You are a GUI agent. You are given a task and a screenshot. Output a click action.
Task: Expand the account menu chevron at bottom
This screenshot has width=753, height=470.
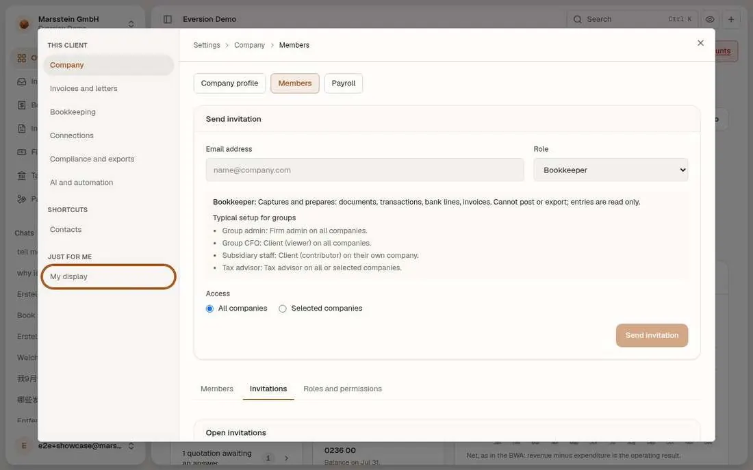(x=131, y=446)
